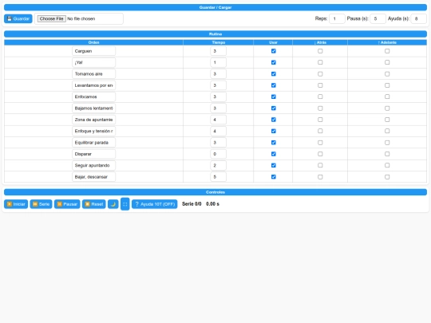431x323 pixels.
Task: Check Atrás for Carguen row
Action: [320, 51]
